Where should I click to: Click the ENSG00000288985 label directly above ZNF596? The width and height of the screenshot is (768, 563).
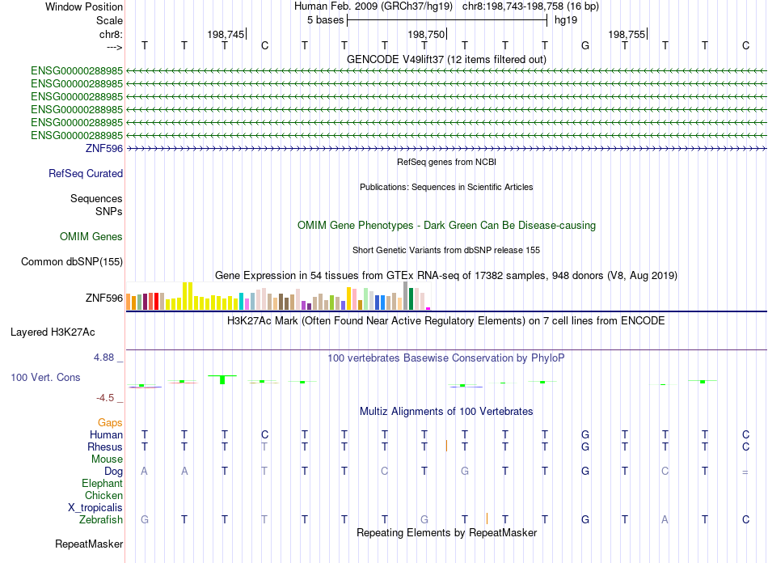[x=77, y=135]
